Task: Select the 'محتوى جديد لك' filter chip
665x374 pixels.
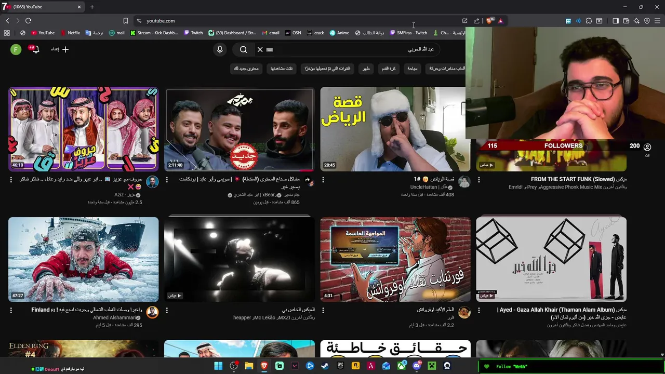Action: pyautogui.click(x=246, y=69)
